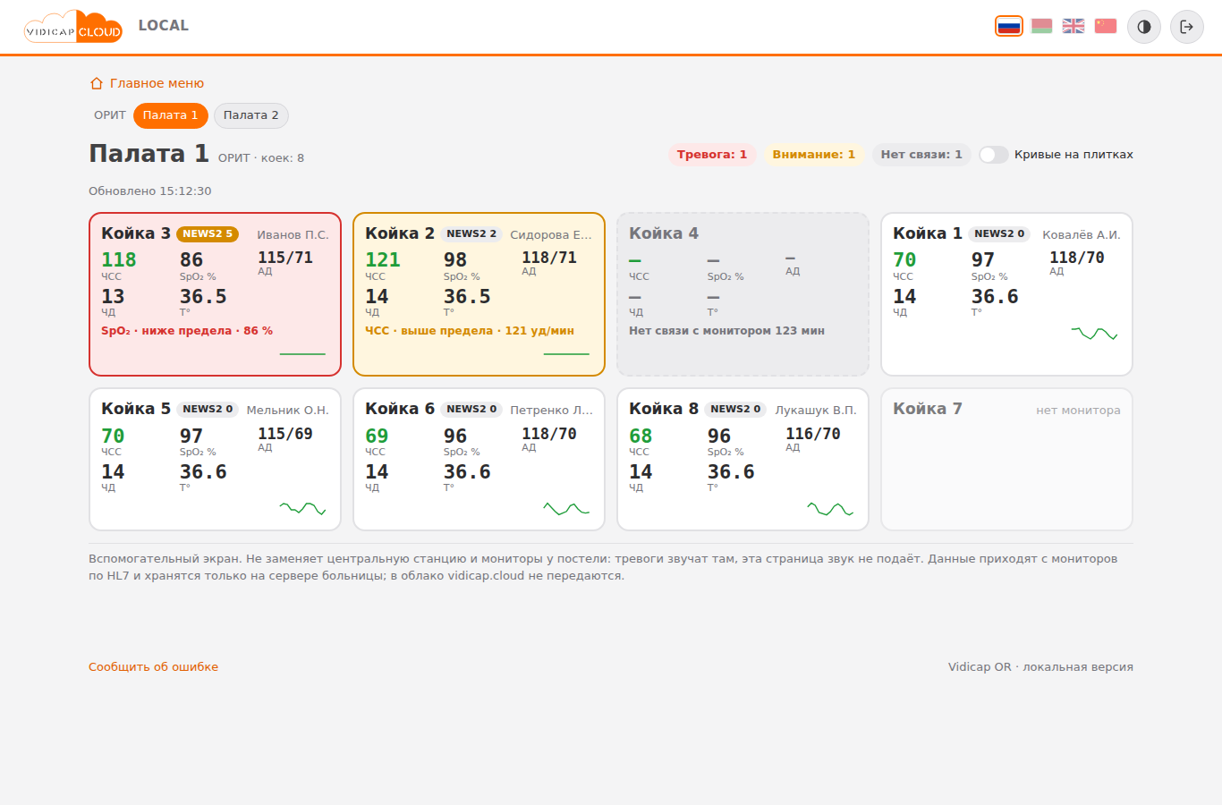Click patient name Мельник О.Н.
This screenshot has height=805, width=1222.
(287, 411)
